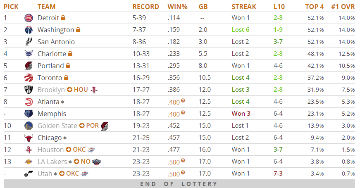Click the STREAK column header
This screenshot has height=188, width=360.
[x=244, y=7]
